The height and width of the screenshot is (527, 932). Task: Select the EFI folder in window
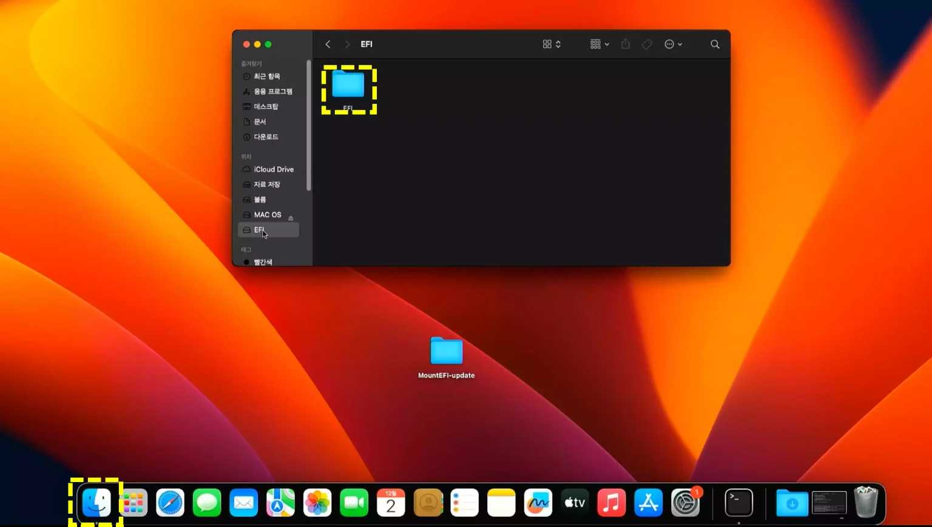348,90
